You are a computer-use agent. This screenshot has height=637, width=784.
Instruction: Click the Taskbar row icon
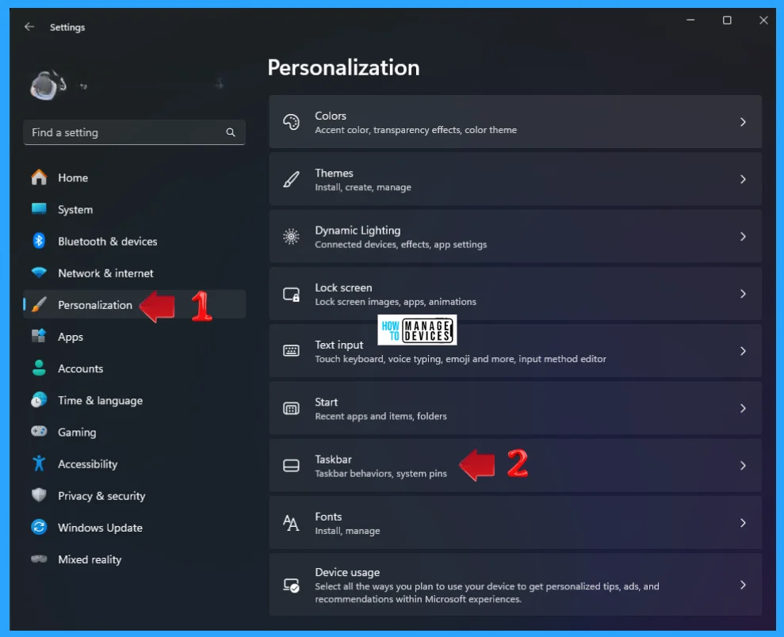point(291,466)
